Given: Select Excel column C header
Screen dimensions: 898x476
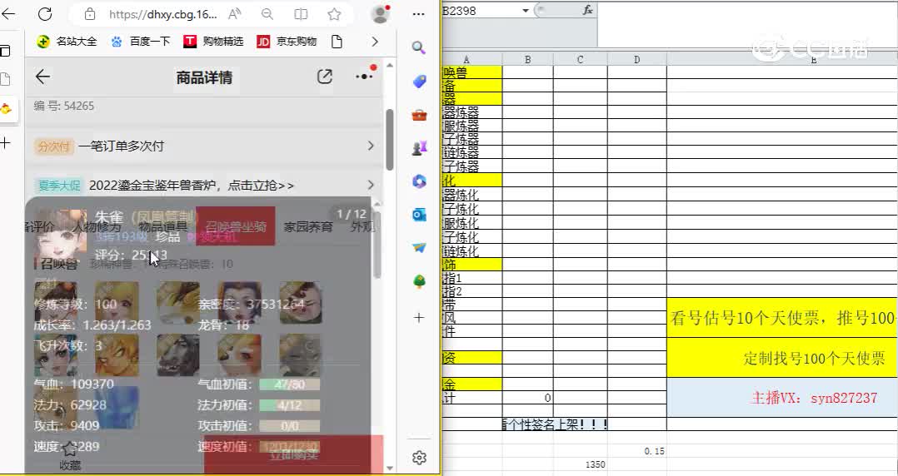Looking at the screenshot, I should [x=580, y=60].
